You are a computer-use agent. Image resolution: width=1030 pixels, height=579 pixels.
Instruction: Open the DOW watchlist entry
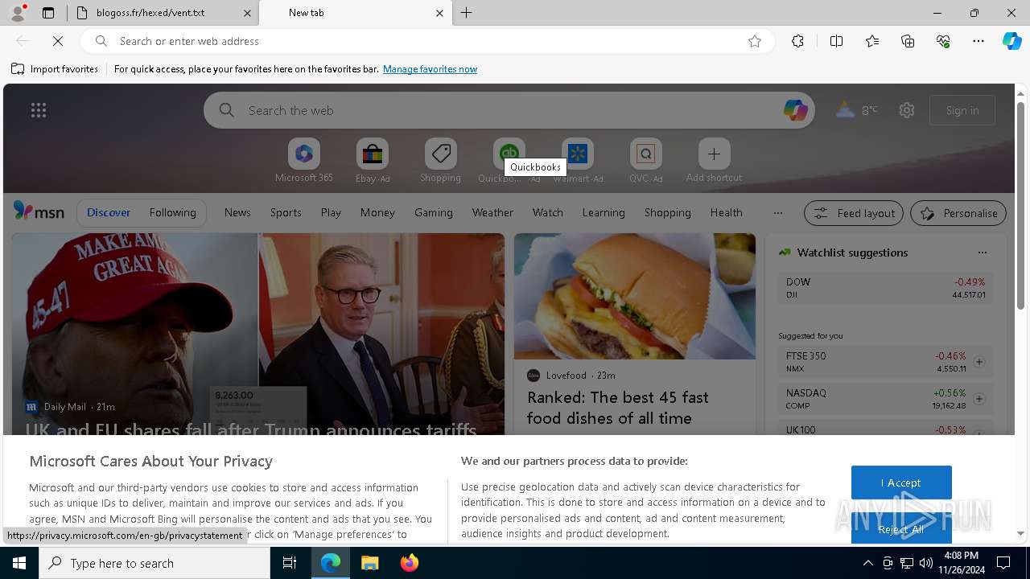885,288
